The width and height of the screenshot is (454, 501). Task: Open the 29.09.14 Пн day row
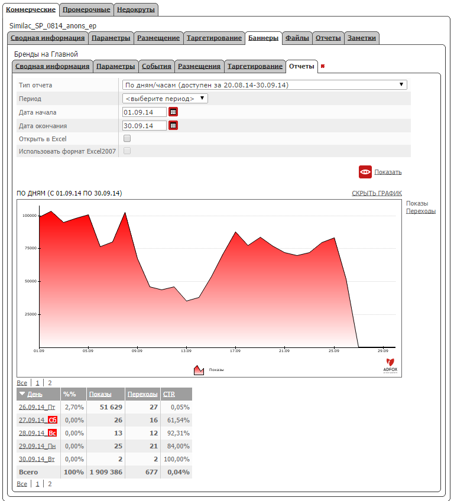(37, 446)
